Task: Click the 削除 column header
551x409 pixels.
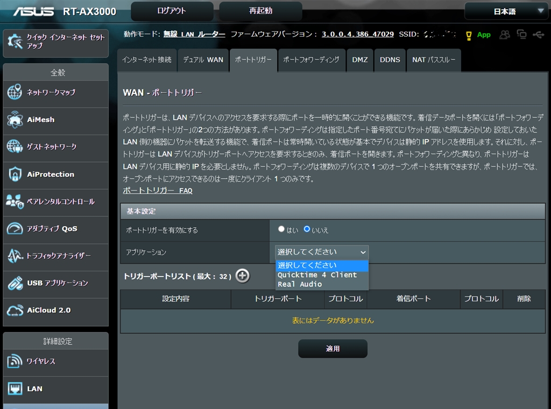Action: pos(524,299)
